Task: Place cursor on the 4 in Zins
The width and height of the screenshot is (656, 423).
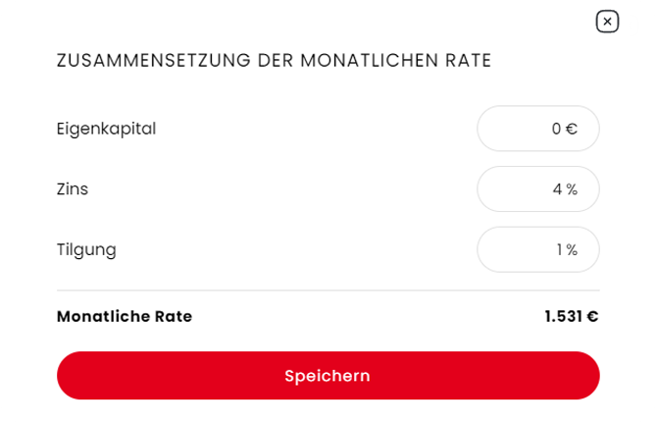Action: (x=557, y=189)
